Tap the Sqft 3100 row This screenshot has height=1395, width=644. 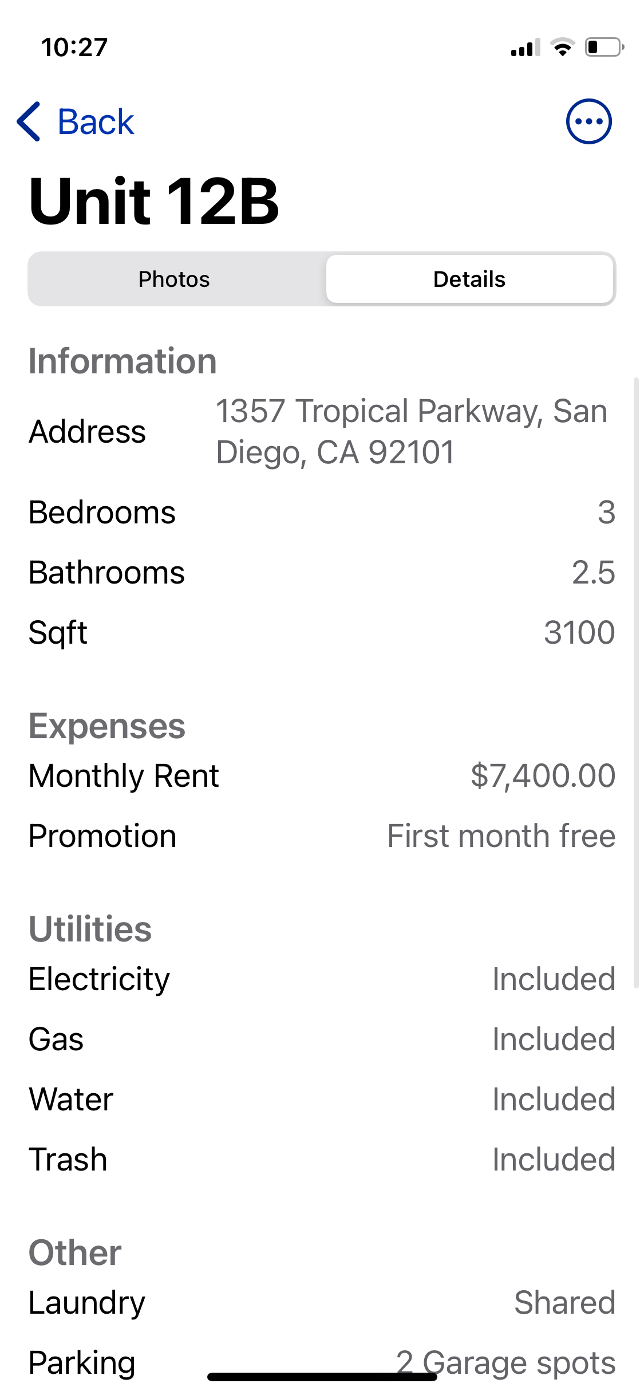tap(322, 633)
